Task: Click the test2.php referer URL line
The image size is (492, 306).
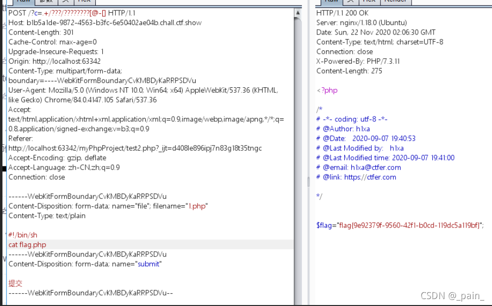Action: [135, 148]
